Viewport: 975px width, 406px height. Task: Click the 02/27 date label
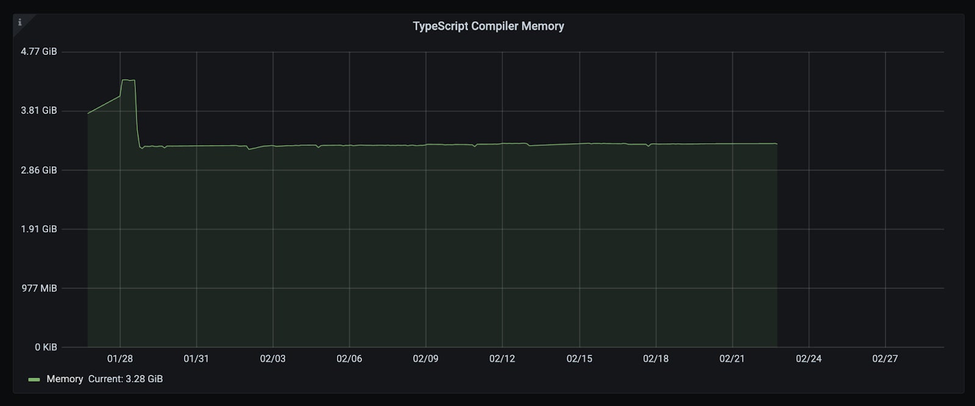coord(885,358)
